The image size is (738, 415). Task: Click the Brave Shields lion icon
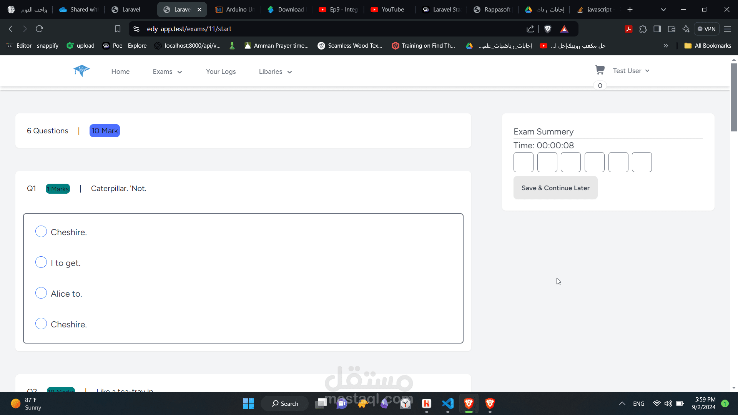click(x=548, y=29)
